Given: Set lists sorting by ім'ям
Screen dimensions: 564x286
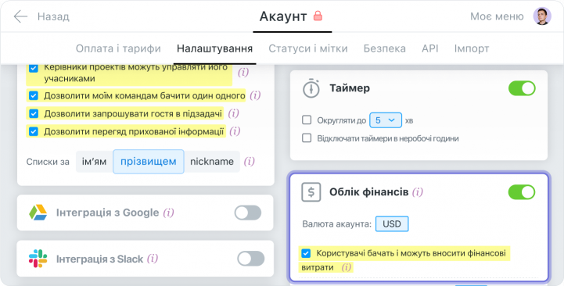Looking at the screenshot, I should coord(94,162).
